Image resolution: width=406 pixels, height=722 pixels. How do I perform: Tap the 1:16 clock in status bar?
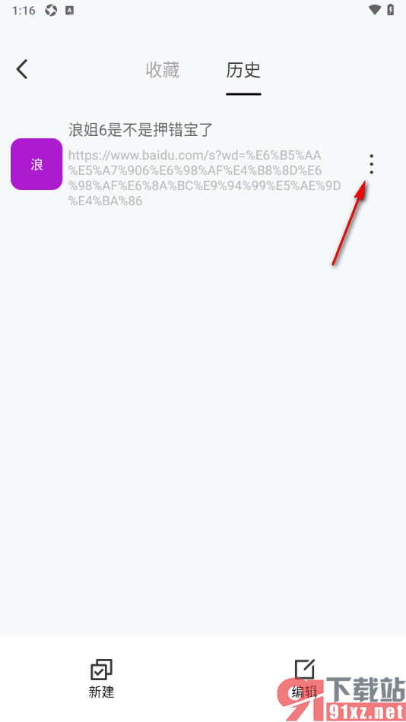click(x=24, y=10)
